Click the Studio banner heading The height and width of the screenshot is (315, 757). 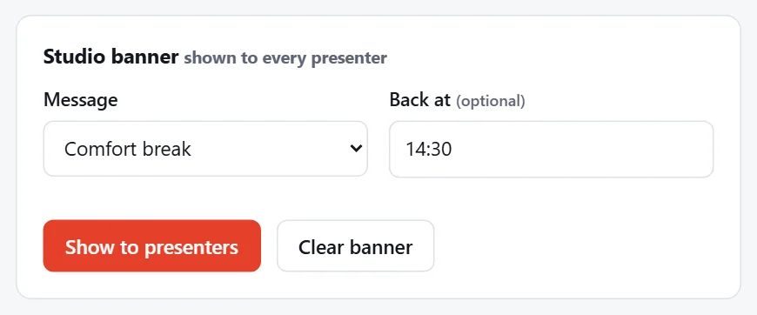pyautogui.click(x=111, y=57)
